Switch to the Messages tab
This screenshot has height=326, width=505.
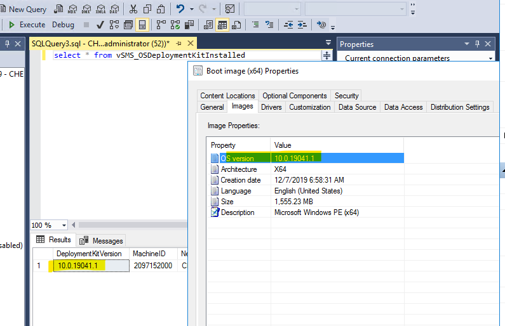tap(101, 241)
